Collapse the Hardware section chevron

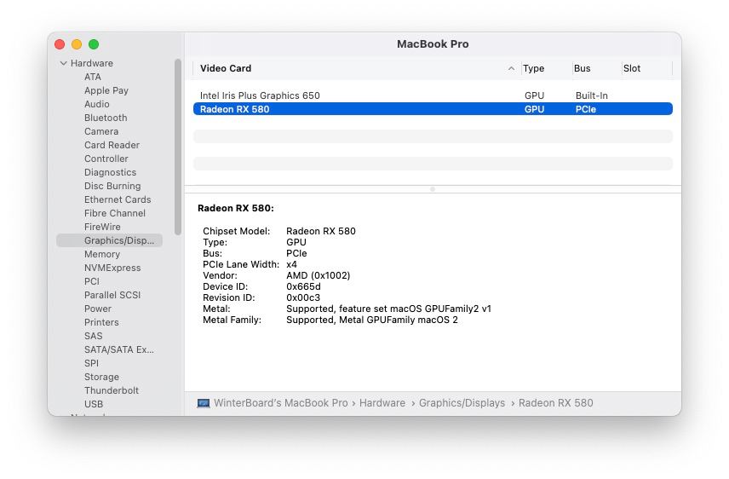[x=63, y=63]
